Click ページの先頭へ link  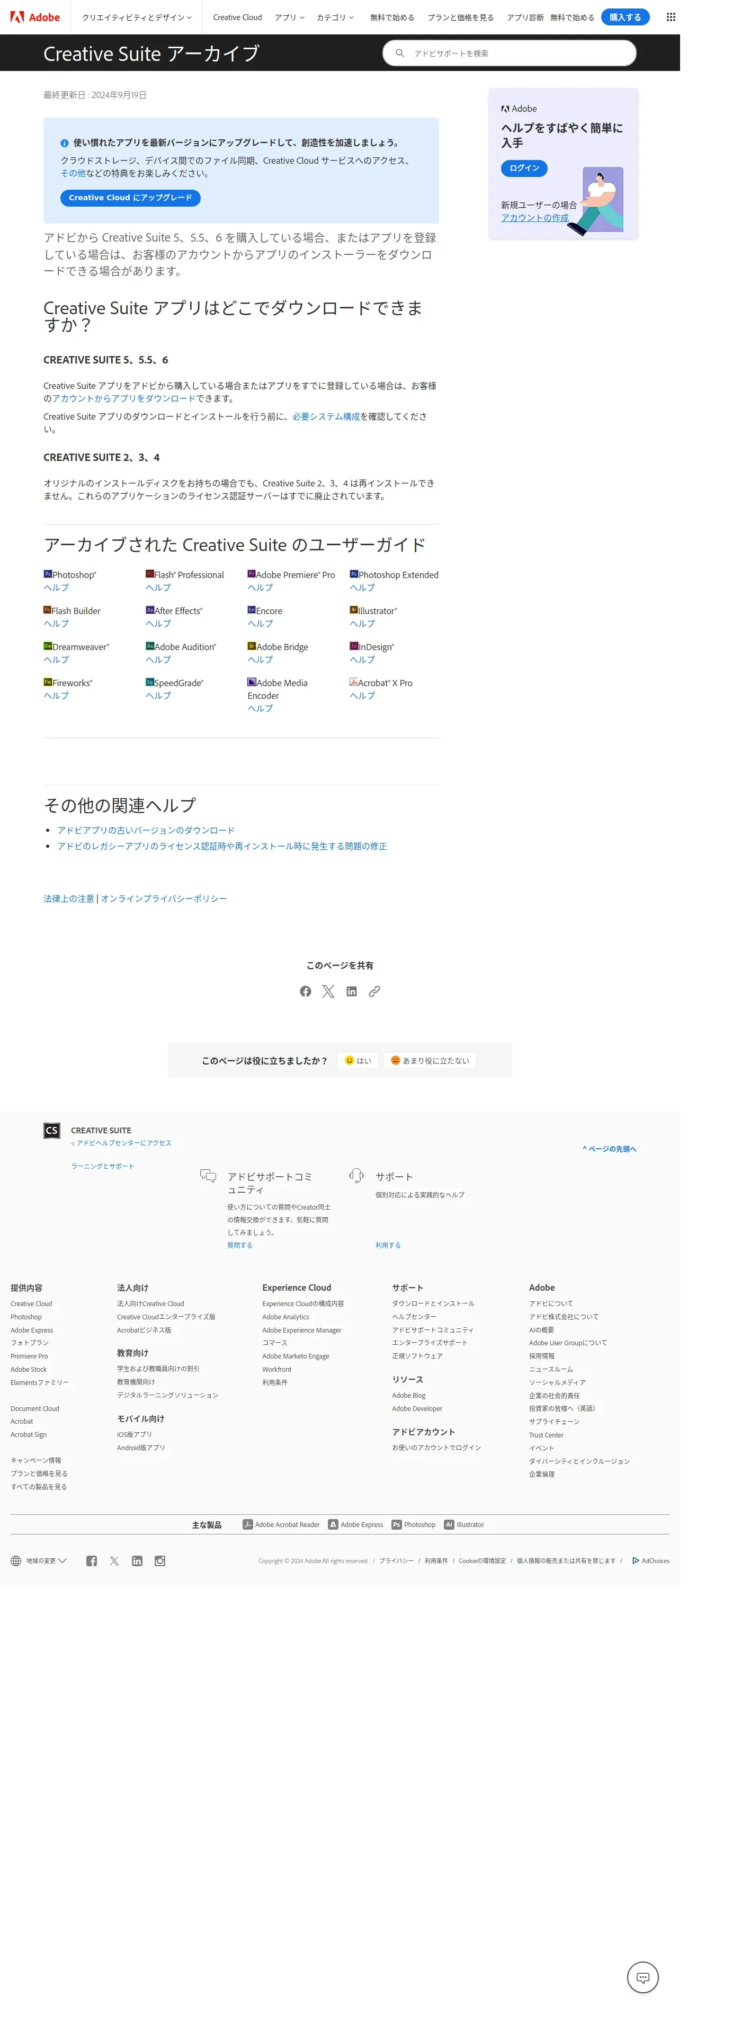610,1149
